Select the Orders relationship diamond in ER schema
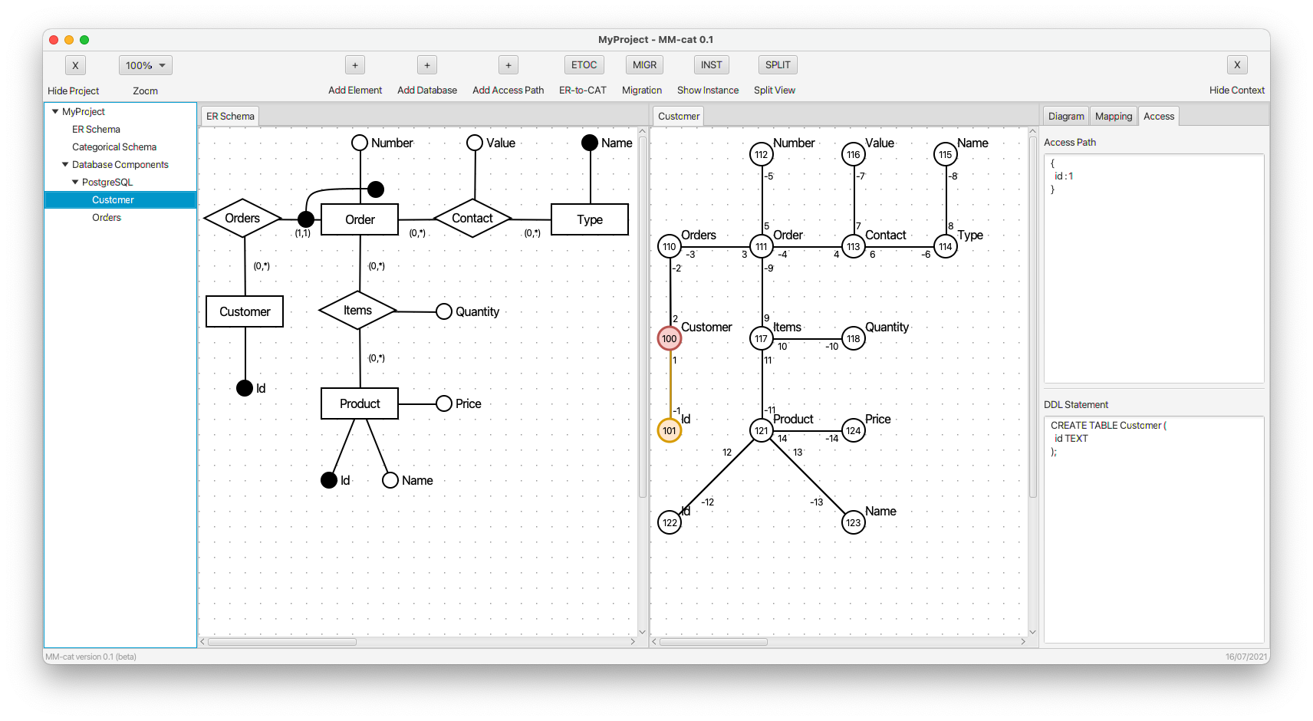 click(242, 219)
